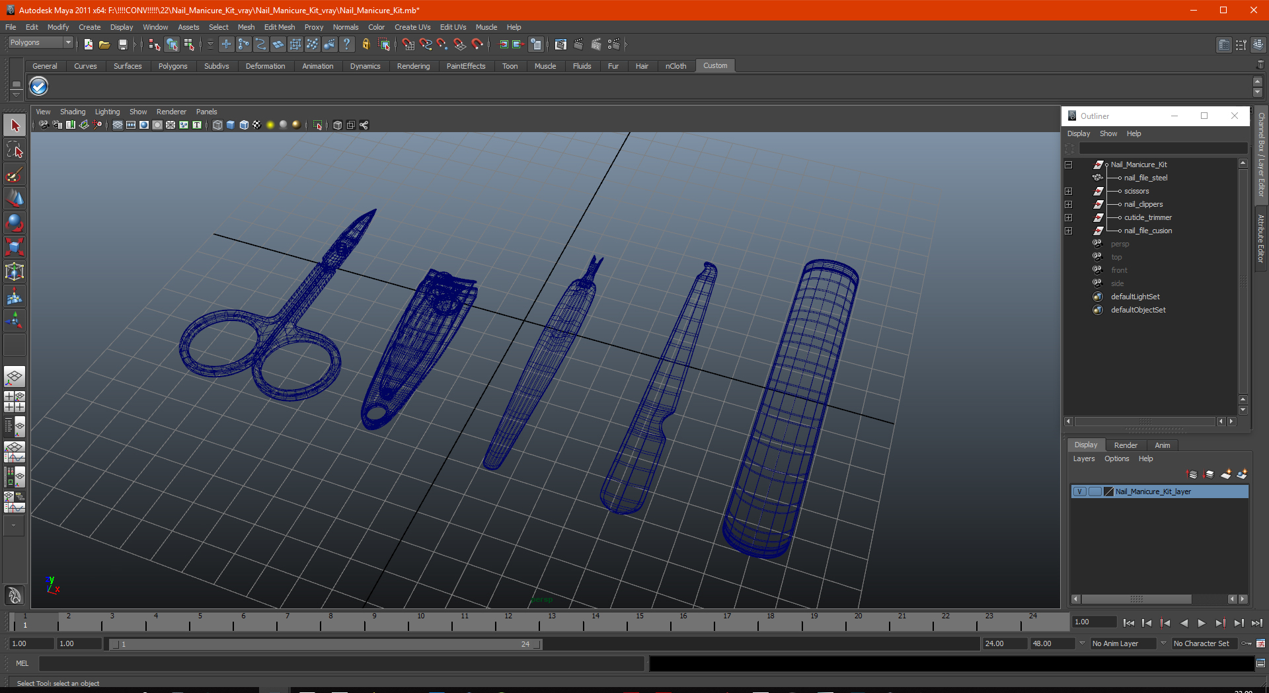Screen dimensions: 1269x693
Task: Enable snap to grids magnet
Action: (408, 44)
